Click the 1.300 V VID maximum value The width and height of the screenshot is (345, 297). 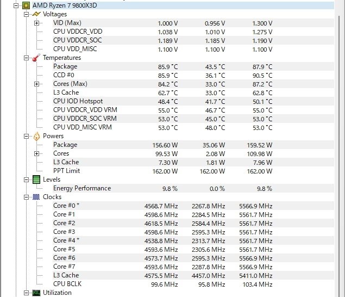[262, 23]
